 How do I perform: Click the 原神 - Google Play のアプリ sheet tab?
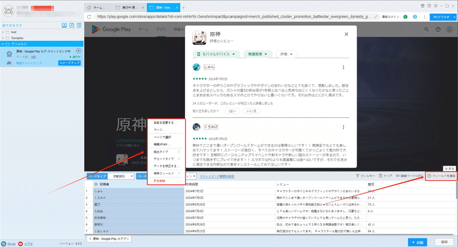click(x=109, y=239)
